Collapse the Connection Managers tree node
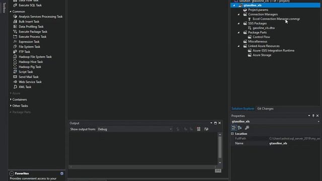The width and height of the screenshot is (322, 181). click(238, 15)
